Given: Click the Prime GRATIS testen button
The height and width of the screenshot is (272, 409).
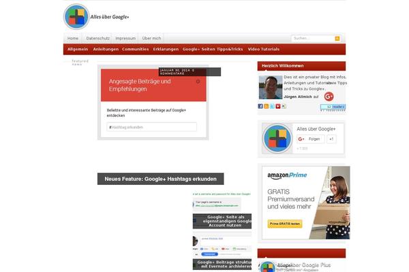Looking at the screenshot, I should [285, 224].
